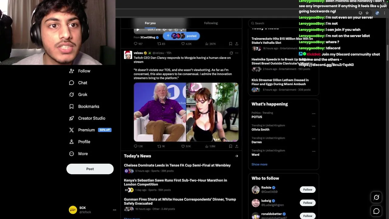The width and height of the screenshot is (389, 219).
Task: Play the video in the top post
Action: [x=138, y=30]
